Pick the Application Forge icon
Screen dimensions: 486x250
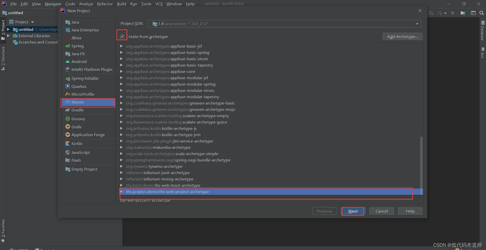[68, 135]
